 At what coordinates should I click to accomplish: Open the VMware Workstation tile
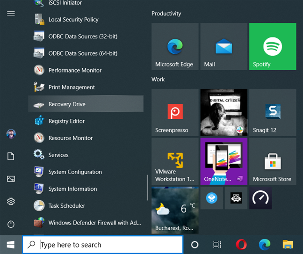[175, 161]
